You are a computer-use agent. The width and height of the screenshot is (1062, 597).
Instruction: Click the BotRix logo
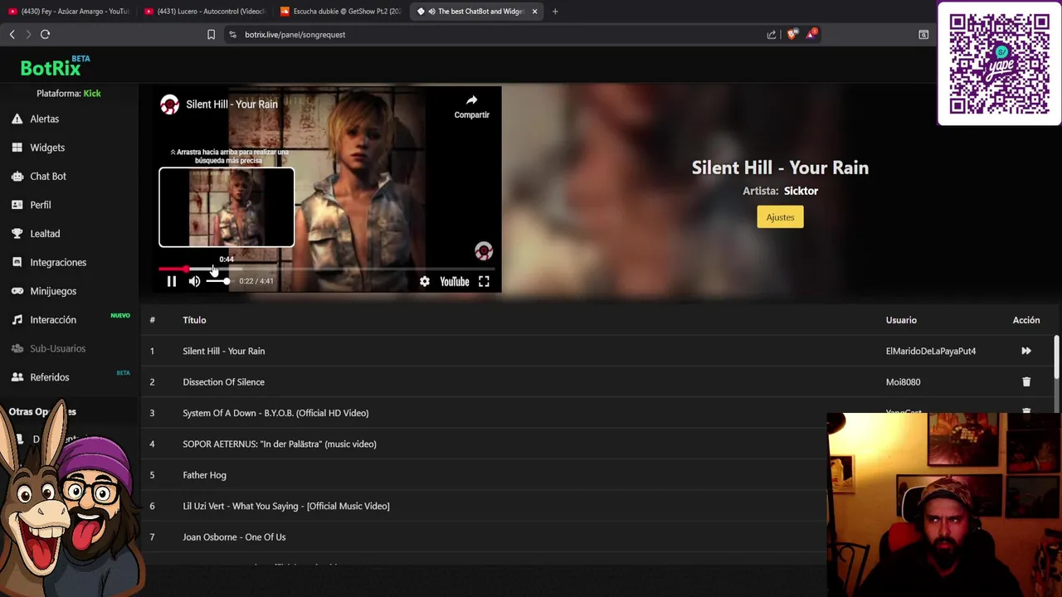pyautogui.click(x=55, y=67)
